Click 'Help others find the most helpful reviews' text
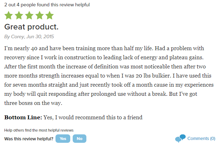Screen dimensions: 217x147 point(39,130)
